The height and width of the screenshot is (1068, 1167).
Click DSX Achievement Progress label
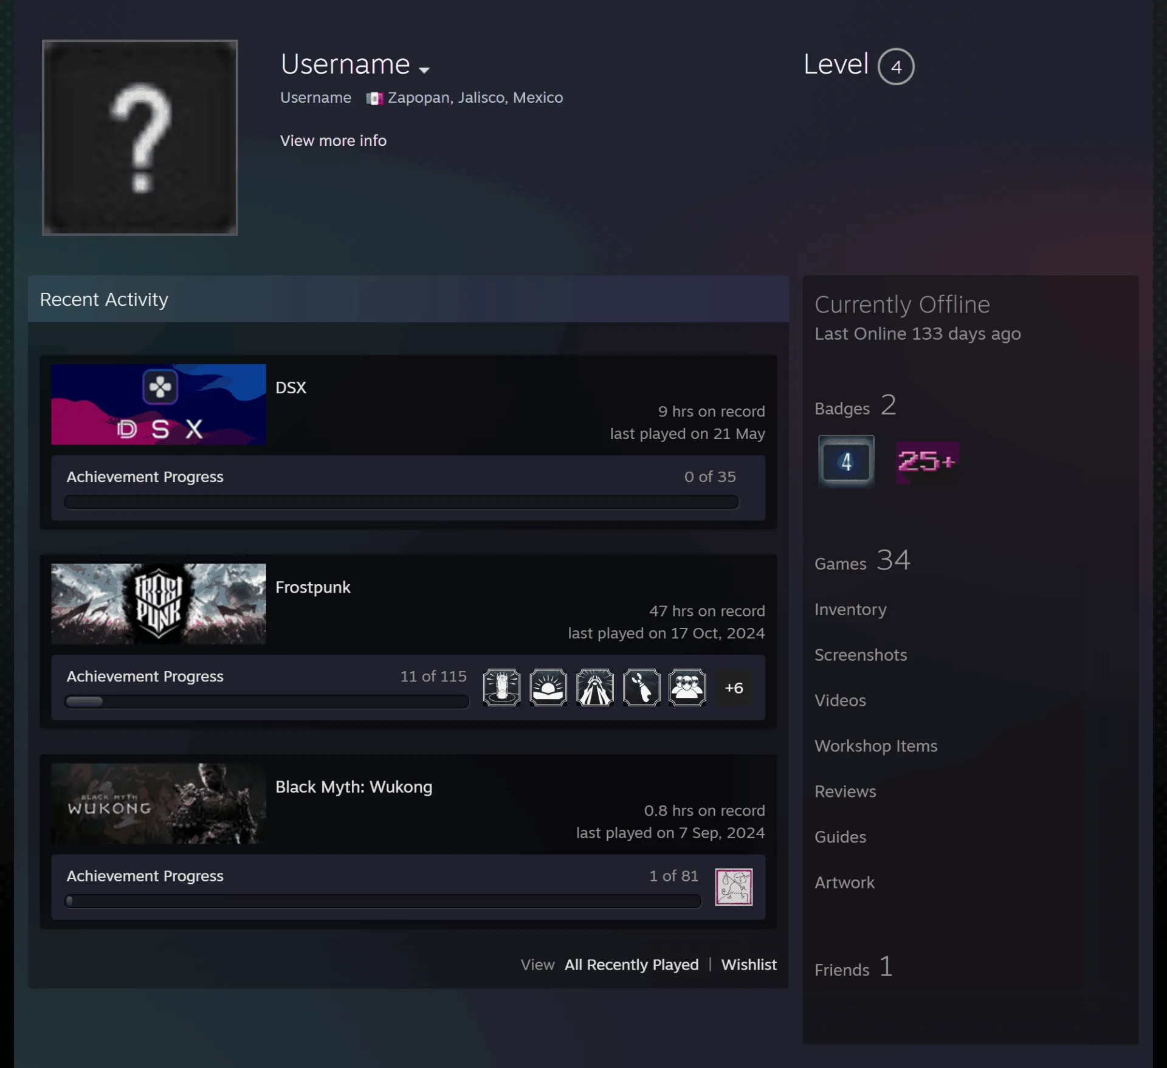click(x=145, y=477)
